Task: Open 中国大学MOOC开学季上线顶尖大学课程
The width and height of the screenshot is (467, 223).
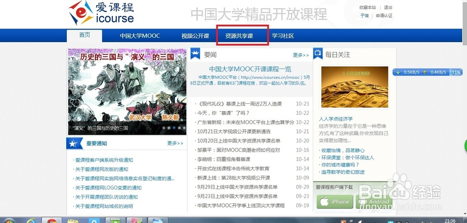Action: point(241,205)
